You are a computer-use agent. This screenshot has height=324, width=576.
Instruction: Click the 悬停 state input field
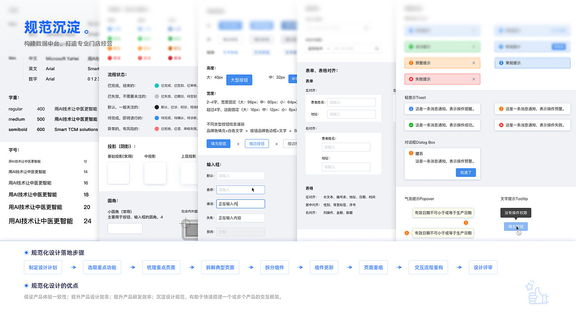pos(240,190)
